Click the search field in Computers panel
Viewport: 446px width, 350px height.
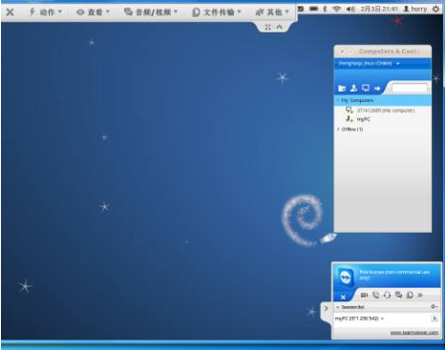point(410,88)
